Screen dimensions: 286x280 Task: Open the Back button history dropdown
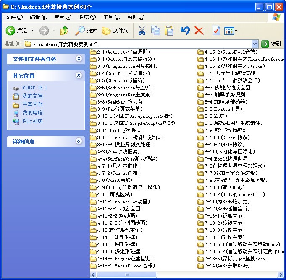click(32, 31)
